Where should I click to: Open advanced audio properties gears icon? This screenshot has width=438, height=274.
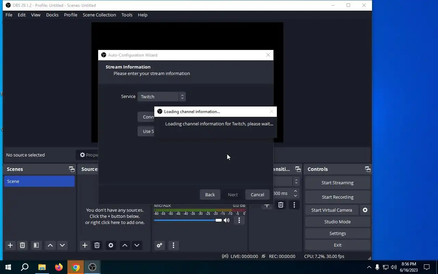coord(159,245)
